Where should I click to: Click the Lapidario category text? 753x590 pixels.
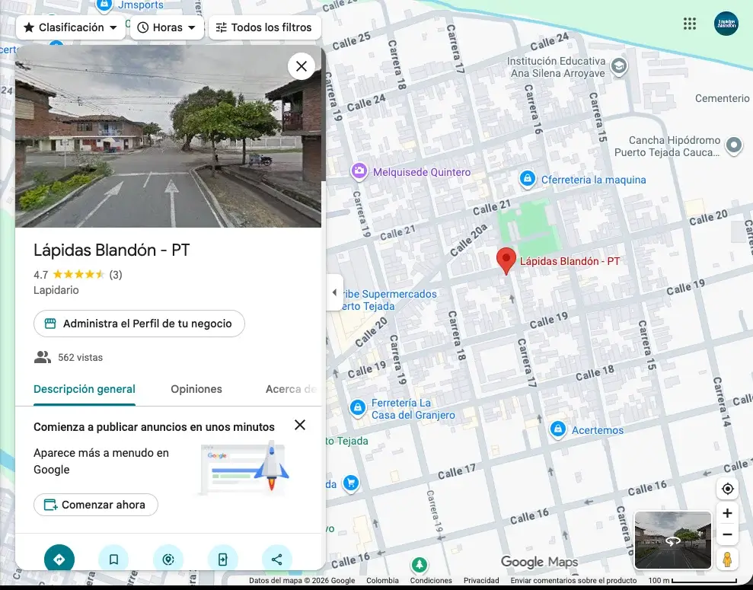56,290
